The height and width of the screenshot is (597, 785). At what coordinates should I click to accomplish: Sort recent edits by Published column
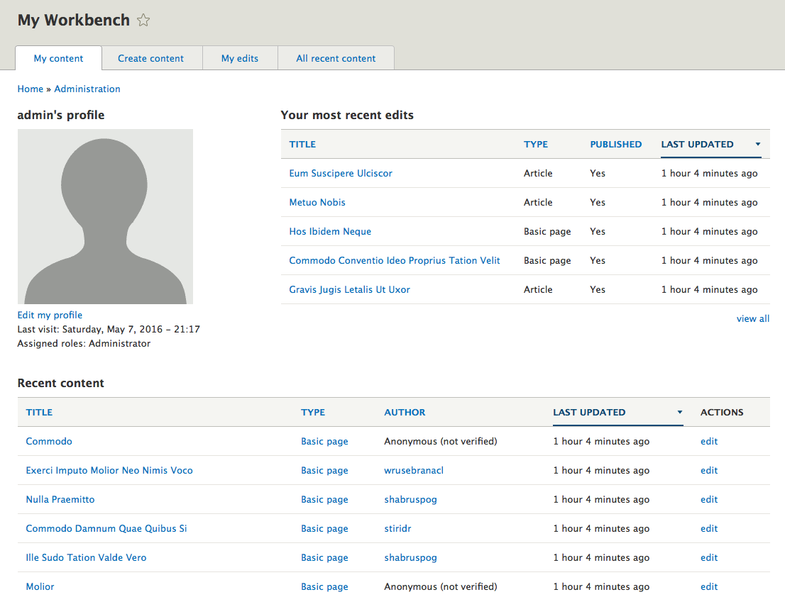615,144
